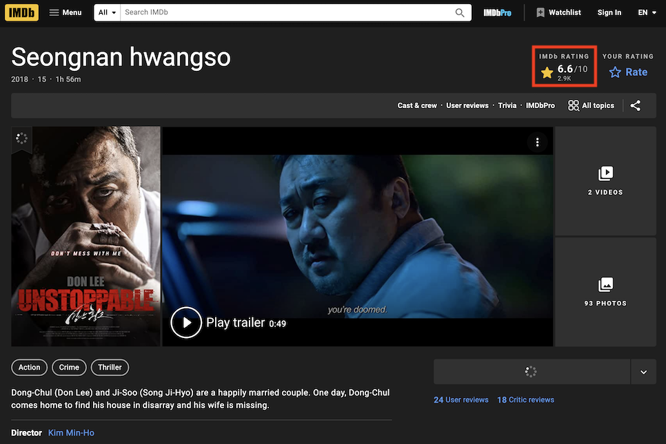The height and width of the screenshot is (444, 666).
Task: Select the Action genre chip
Action: point(30,367)
